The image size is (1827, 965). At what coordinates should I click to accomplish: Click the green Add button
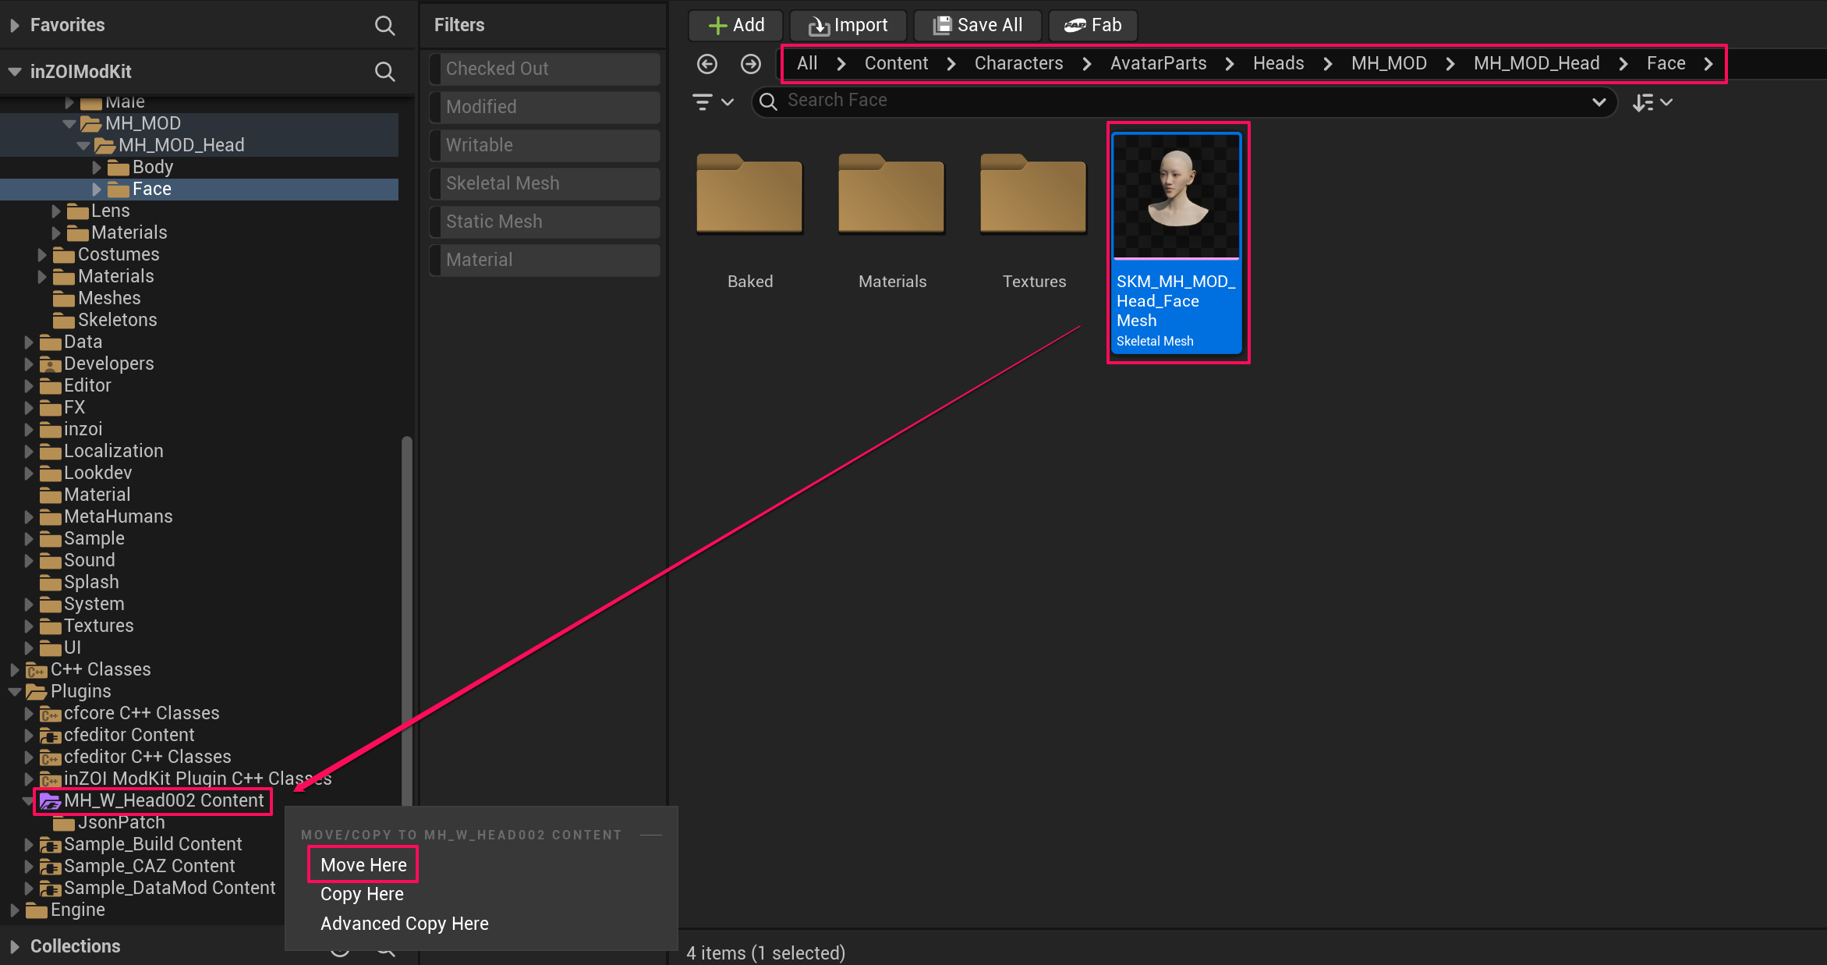pyautogui.click(x=734, y=25)
